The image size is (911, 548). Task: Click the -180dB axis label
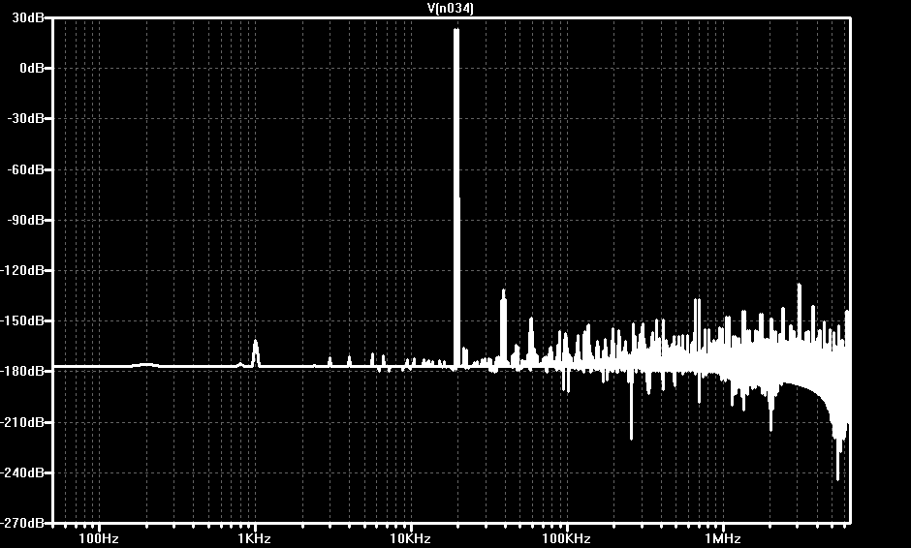[22, 371]
